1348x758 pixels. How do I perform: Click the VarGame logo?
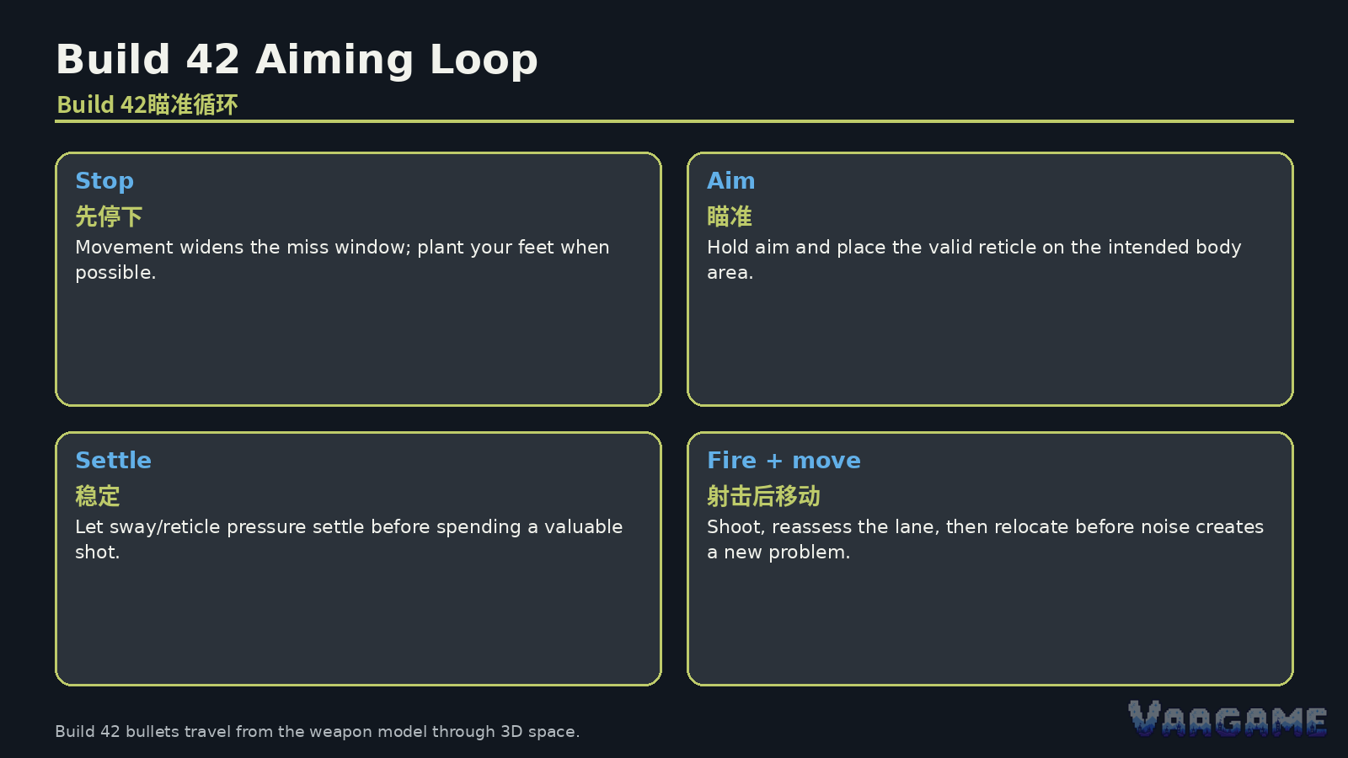1228,718
